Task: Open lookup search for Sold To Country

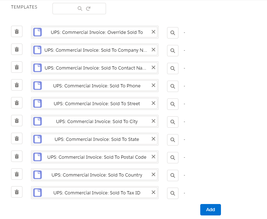Action: pos(173,175)
